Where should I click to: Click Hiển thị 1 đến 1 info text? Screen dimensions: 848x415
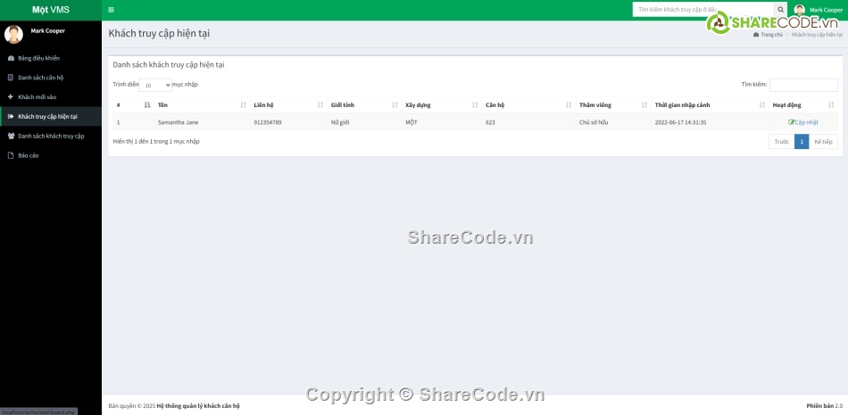[156, 142]
